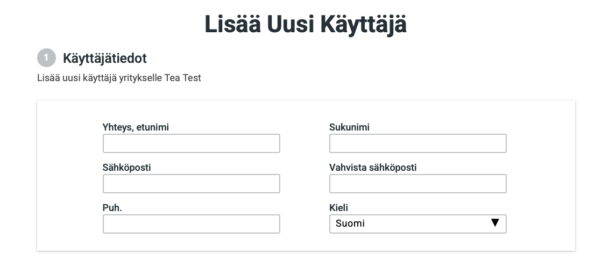Click the Kieli label above the dropdown
Viewport: 609px width, 261px height.
click(339, 208)
